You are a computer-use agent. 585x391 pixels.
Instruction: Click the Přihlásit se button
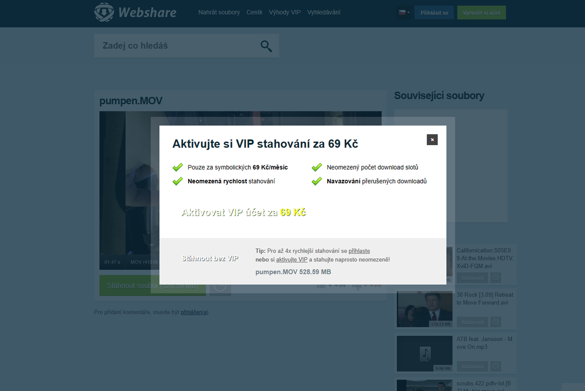click(434, 13)
